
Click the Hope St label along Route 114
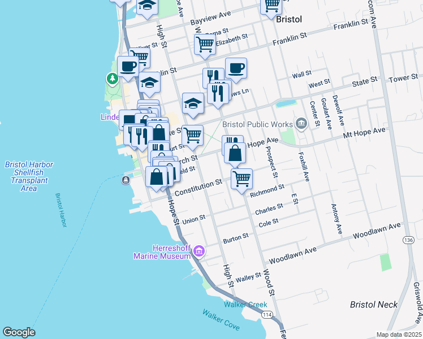[x=173, y=212]
